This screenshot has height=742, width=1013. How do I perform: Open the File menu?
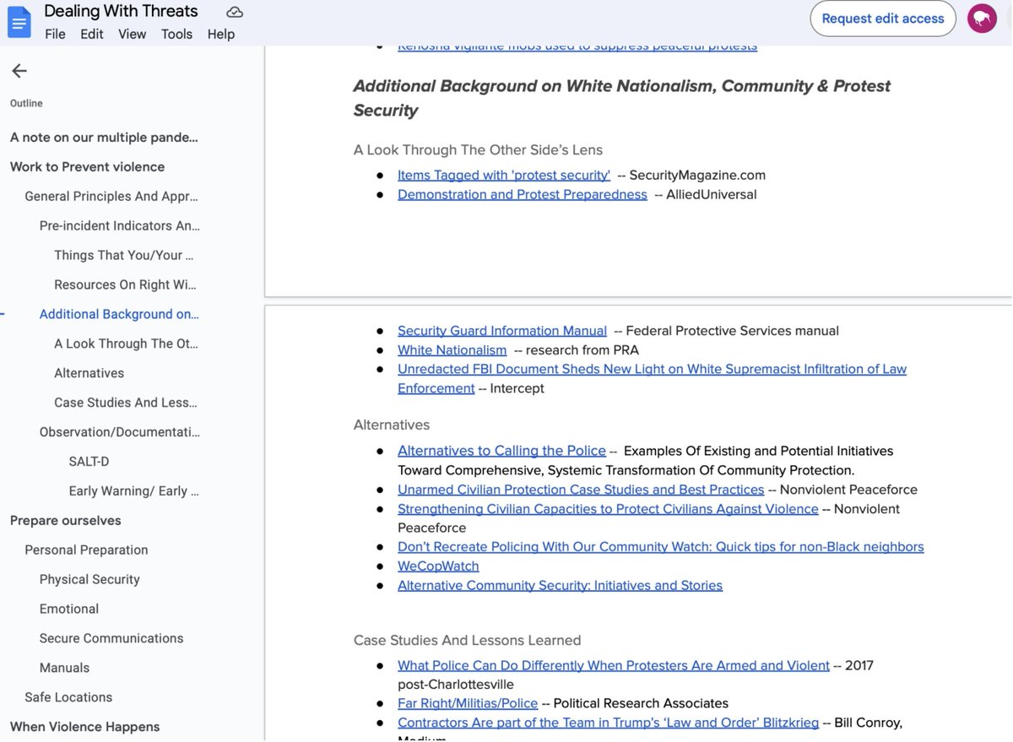55,34
